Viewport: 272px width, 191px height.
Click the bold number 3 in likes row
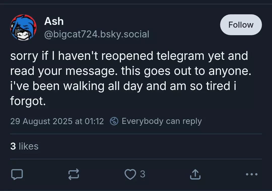coord(13,146)
